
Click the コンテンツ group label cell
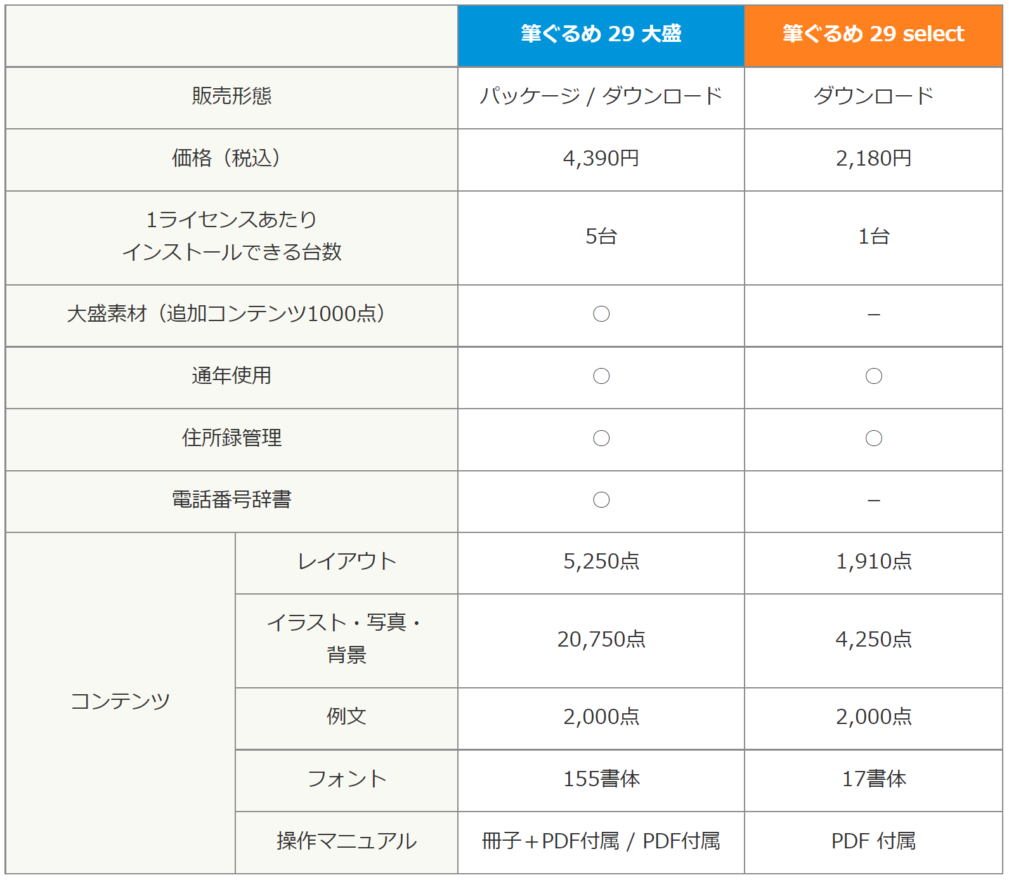[120, 702]
